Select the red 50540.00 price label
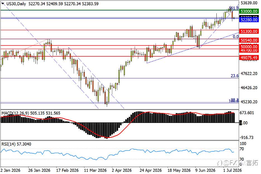 [x=249, y=40]
